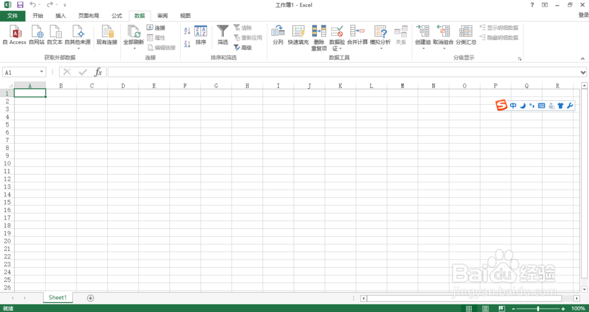Expand 创建组 dropdown arrow
The width and height of the screenshot is (589, 312).
coord(423,48)
